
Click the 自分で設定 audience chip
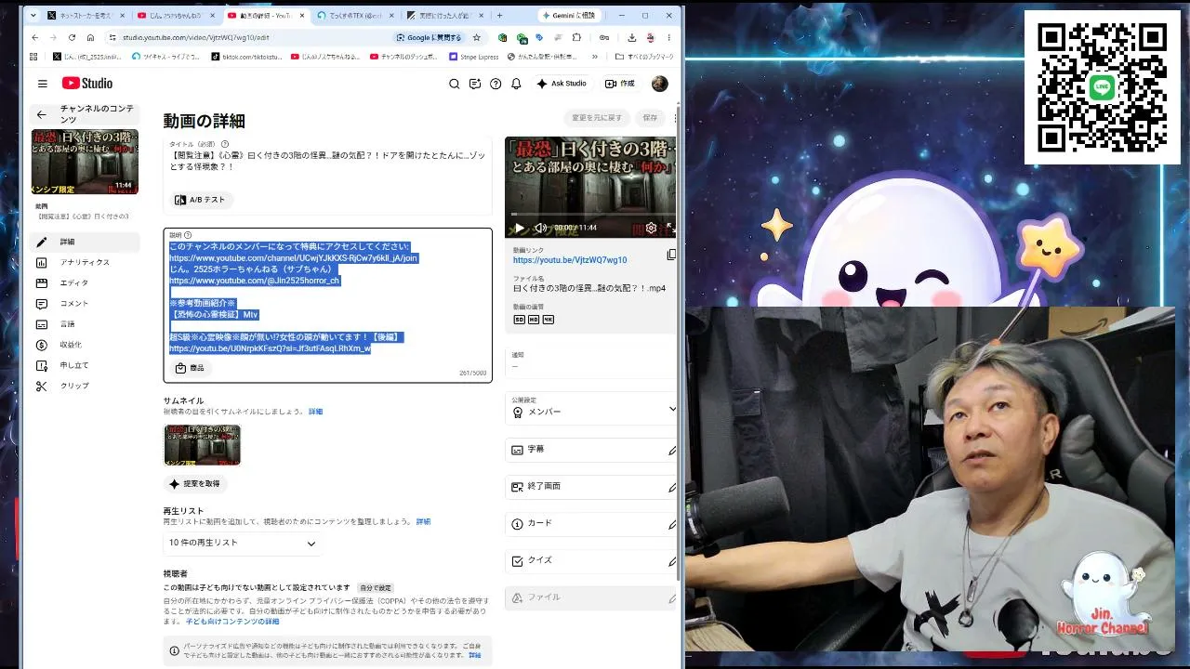pos(376,588)
